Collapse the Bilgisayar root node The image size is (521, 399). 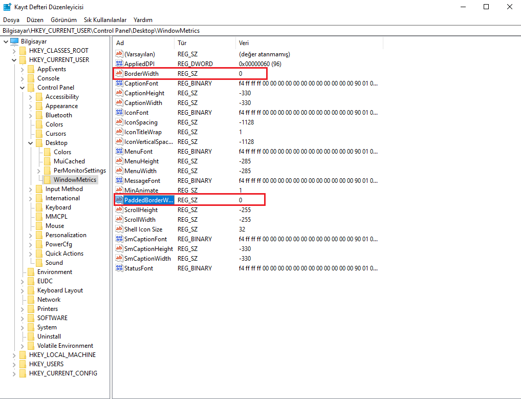point(6,41)
